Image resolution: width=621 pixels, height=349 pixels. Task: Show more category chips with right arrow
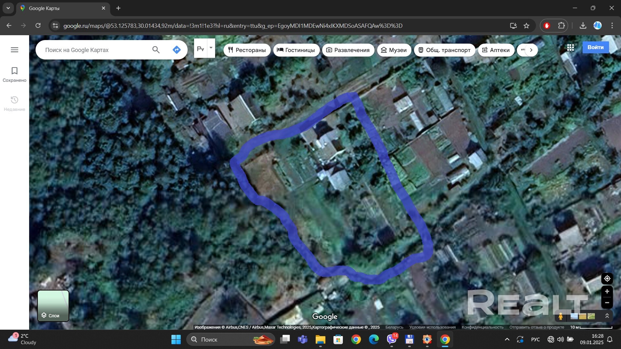[x=531, y=50]
